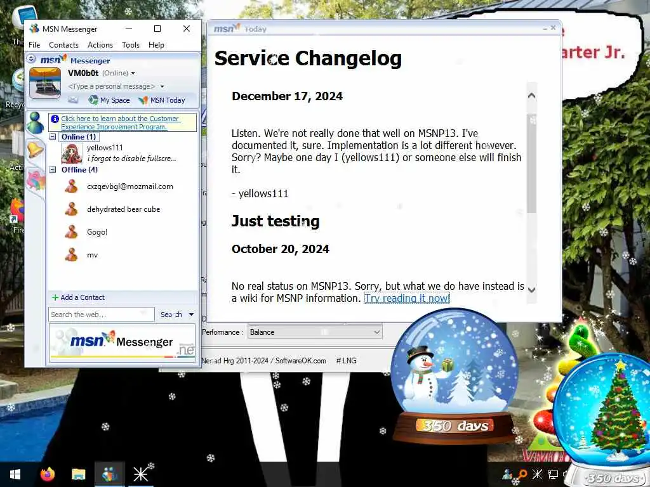
Task: Click the MSN Messenger banner ad
Action: (x=122, y=343)
